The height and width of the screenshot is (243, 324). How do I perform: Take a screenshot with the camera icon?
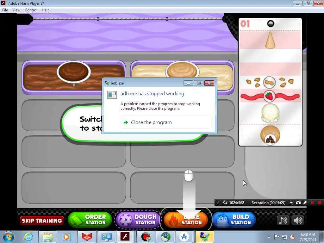click(298, 203)
